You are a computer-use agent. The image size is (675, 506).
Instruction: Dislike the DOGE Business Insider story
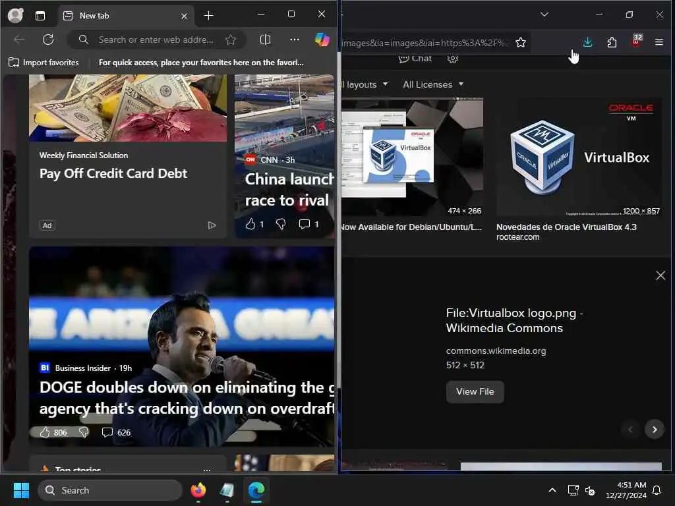(x=84, y=432)
